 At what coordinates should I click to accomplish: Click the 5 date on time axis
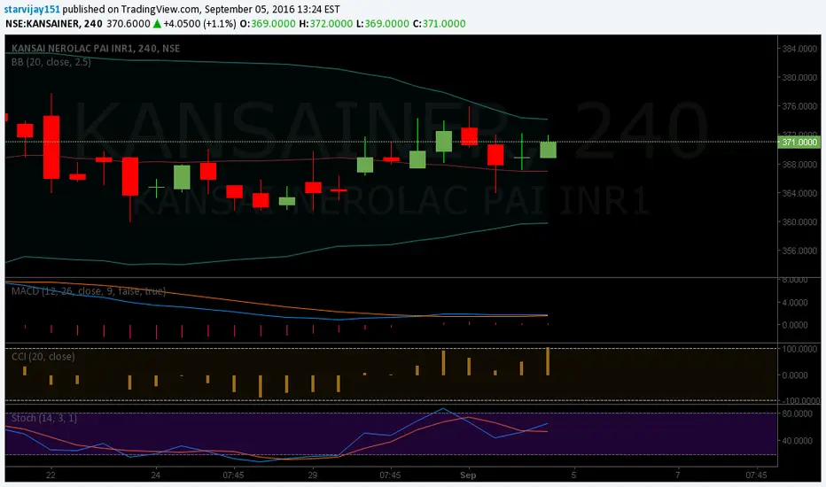pyautogui.click(x=573, y=475)
